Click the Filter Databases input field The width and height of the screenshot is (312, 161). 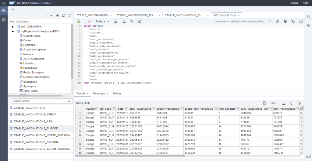tap(40, 21)
